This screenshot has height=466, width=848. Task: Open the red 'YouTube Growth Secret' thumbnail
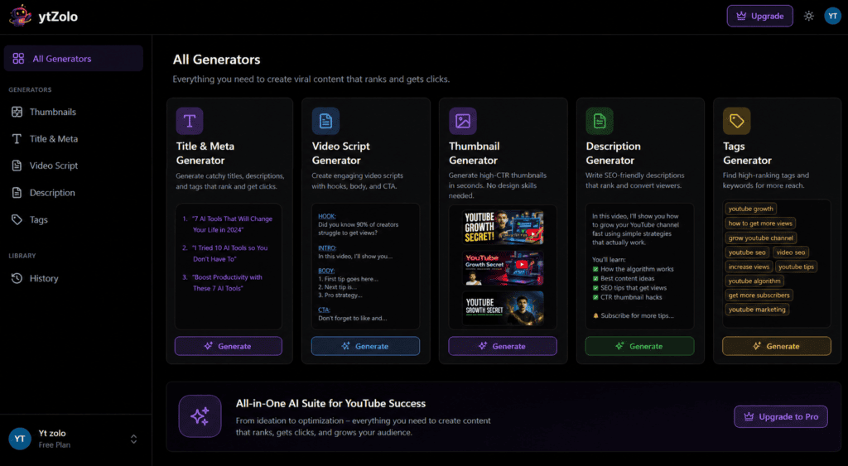coord(503,267)
